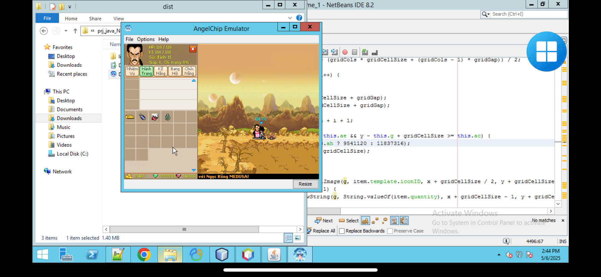Open the Hành Trang tab
601x277 pixels.
(147, 71)
